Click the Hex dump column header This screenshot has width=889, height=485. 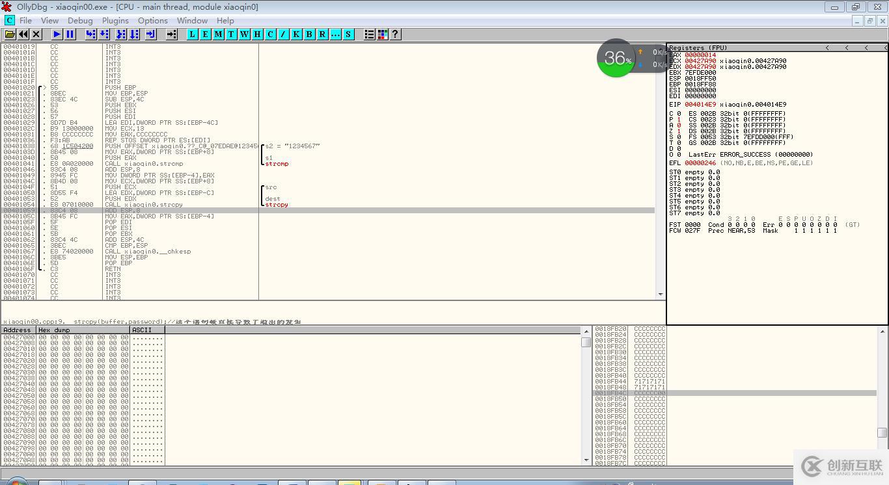pyautogui.click(x=83, y=330)
